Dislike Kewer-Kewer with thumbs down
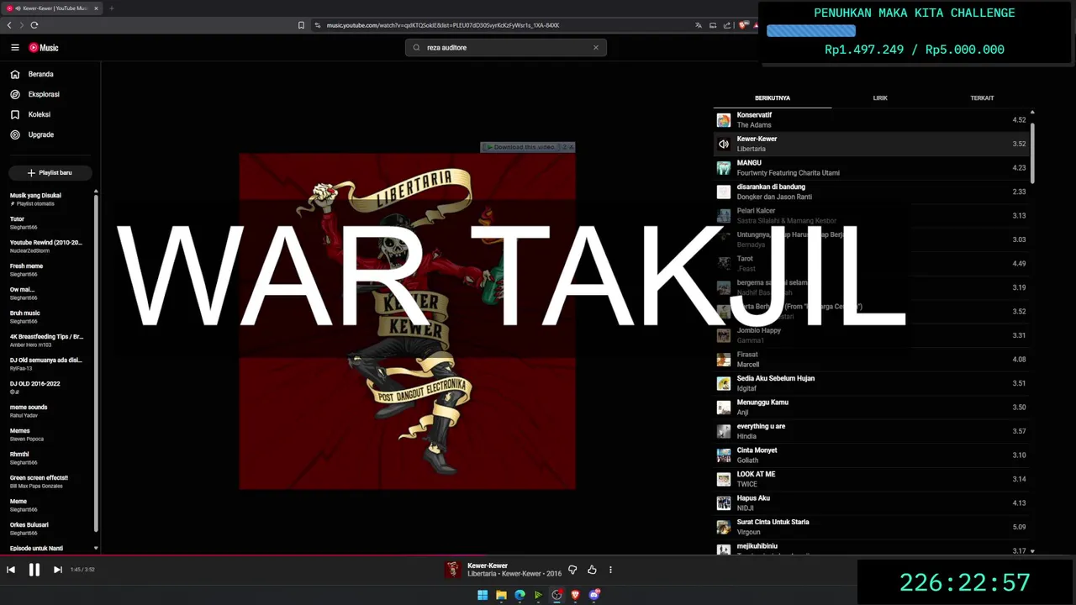1076x605 pixels. (572, 570)
